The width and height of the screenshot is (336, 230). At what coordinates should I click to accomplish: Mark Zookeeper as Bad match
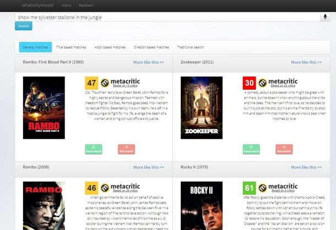pyautogui.click(x=284, y=149)
